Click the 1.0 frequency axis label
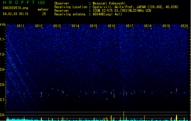 pyautogui.click(x=2, y=54)
